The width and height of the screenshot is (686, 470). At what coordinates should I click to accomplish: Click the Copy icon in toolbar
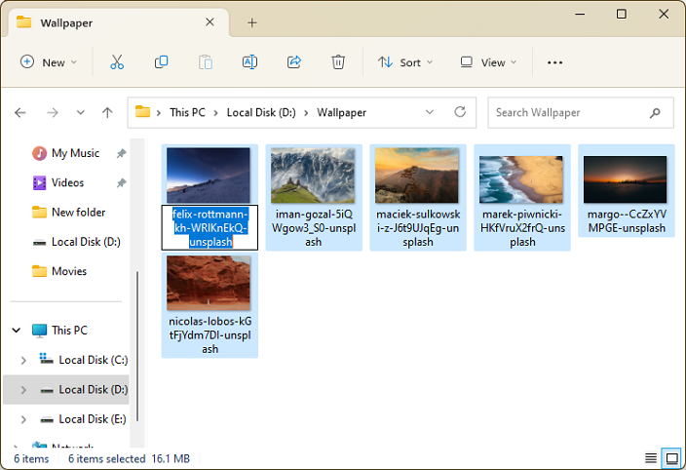pos(161,62)
